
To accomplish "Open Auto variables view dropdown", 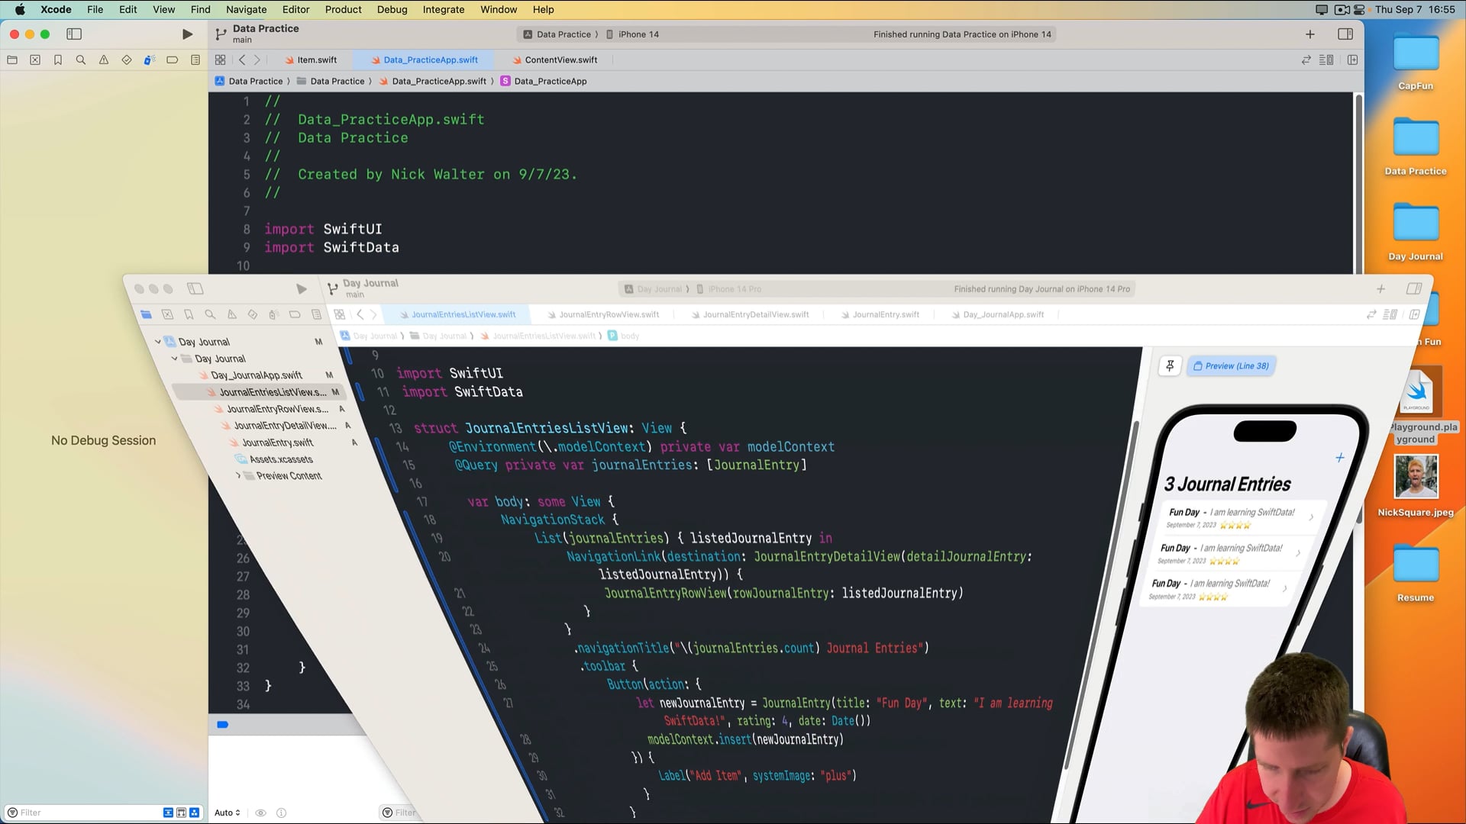I will coord(228,813).
